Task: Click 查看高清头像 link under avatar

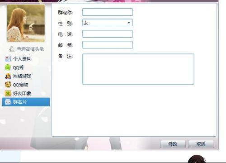Action: 30,49
